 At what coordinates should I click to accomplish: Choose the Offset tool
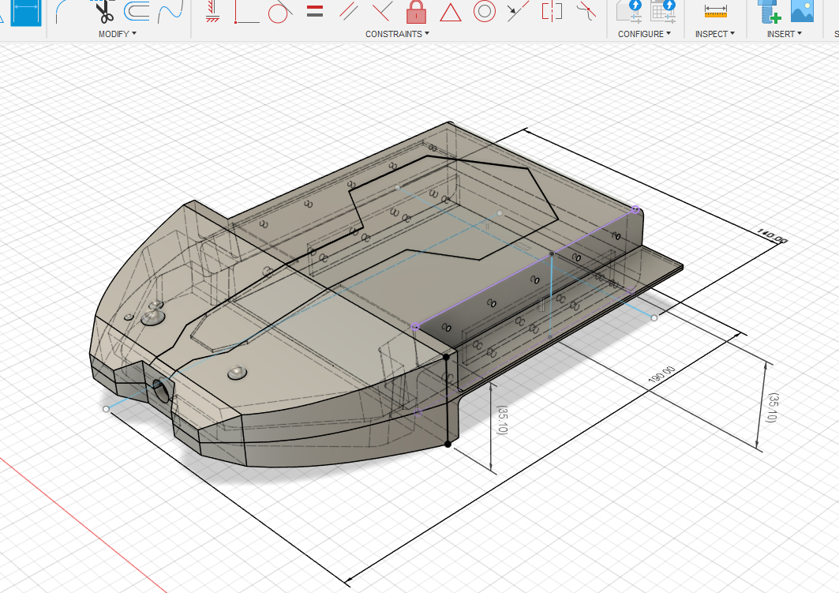(x=137, y=12)
